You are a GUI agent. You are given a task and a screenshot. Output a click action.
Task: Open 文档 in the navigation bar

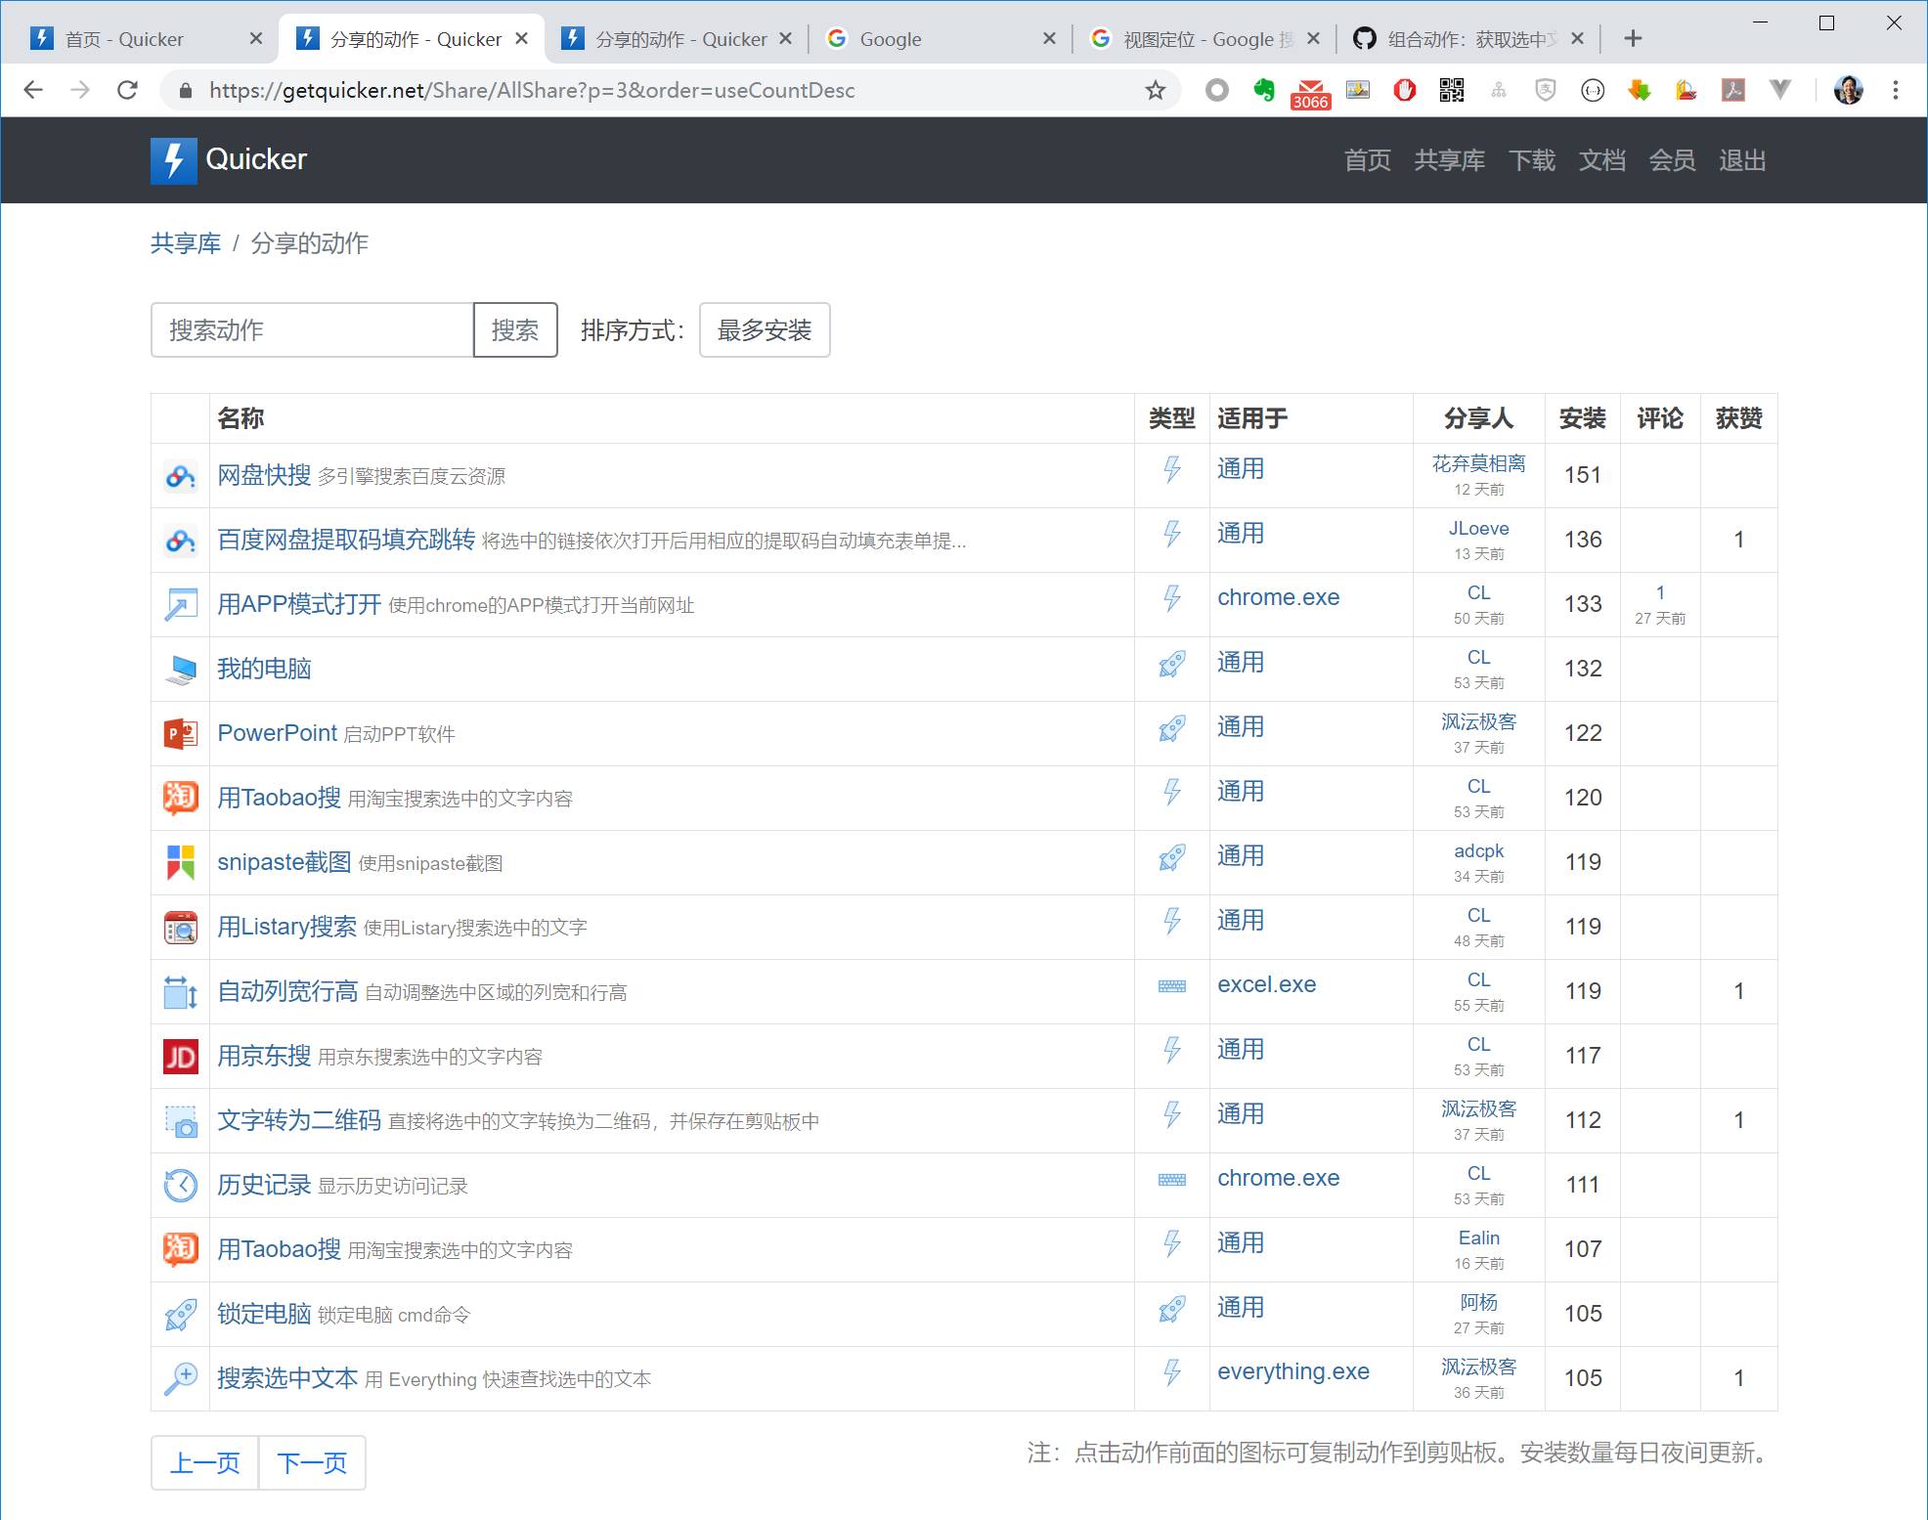click(1601, 160)
